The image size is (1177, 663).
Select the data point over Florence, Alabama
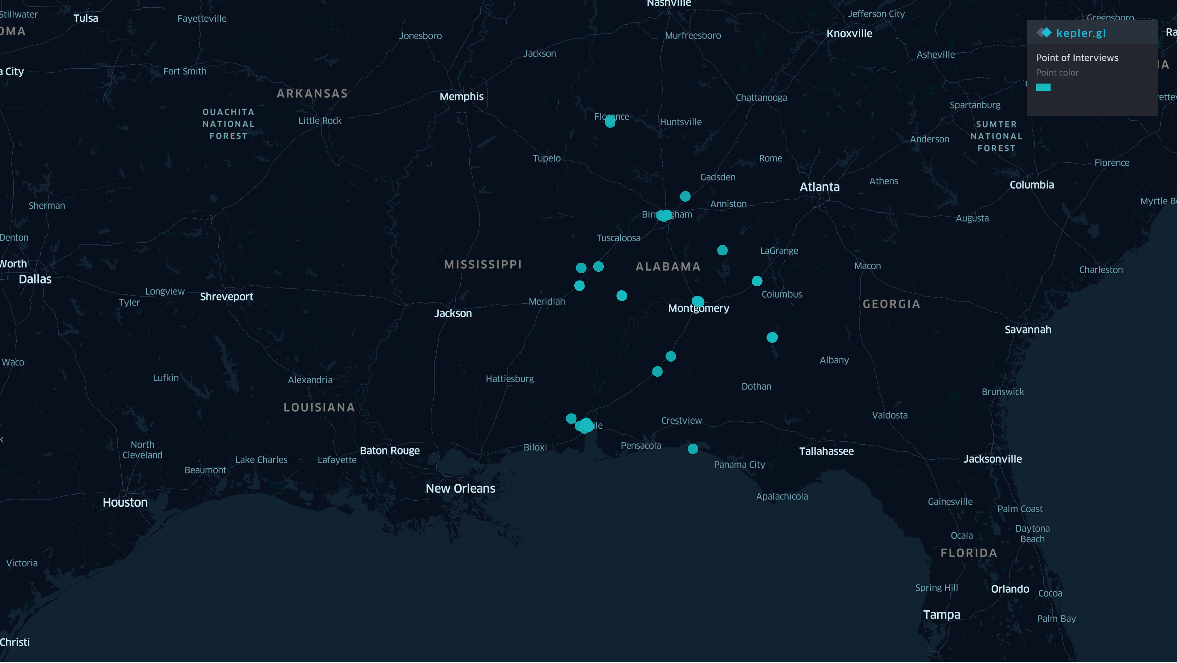610,122
